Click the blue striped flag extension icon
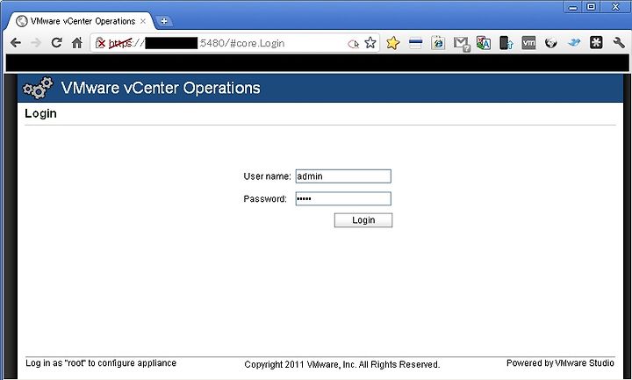632x380 pixels. tap(415, 43)
